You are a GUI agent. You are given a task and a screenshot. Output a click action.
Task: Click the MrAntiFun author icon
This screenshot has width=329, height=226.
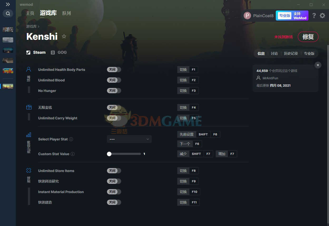(258, 78)
